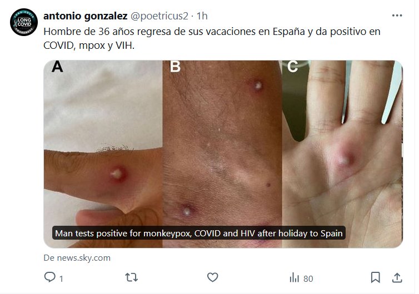Click the article headline caption overlay
Screen dimensions: 419x294
[x=199, y=233]
